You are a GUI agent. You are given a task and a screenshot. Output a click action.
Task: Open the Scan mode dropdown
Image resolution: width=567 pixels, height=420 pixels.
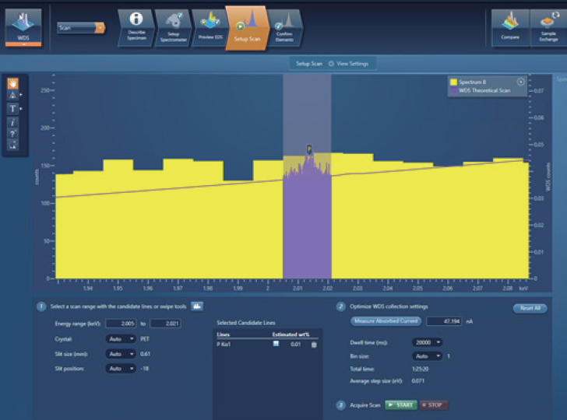point(80,28)
